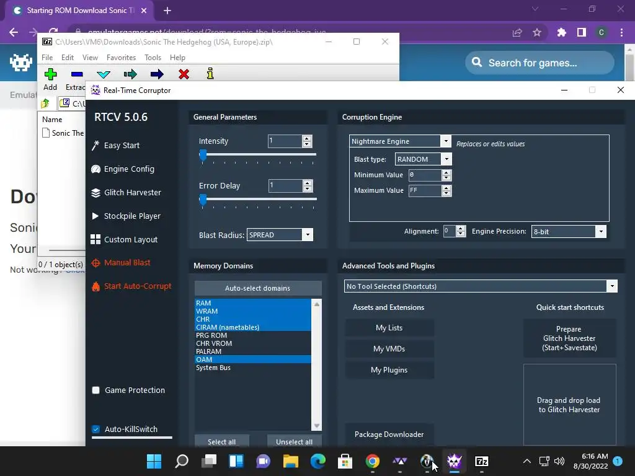Viewport: 635px width, 476px height.
Task: Click Chrome share page icon
Action: tap(517, 32)
